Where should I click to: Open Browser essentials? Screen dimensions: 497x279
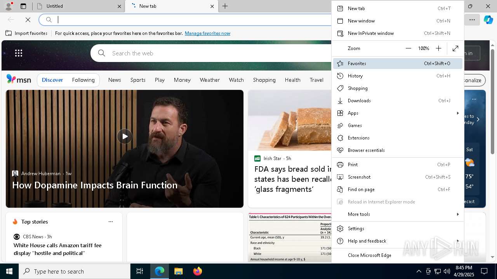pos(398,150)
